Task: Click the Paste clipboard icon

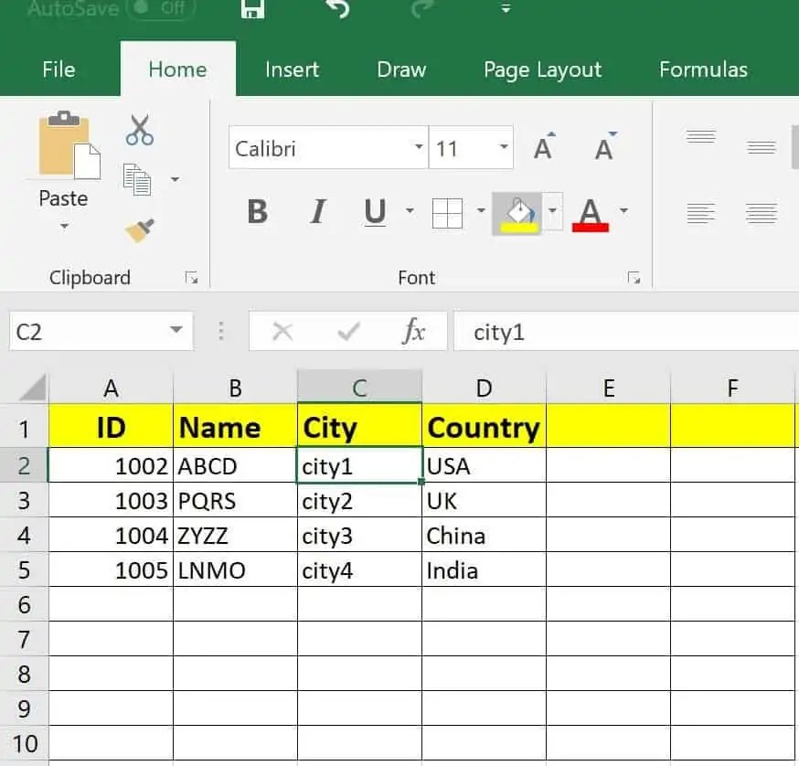Action: click(69, 144)
